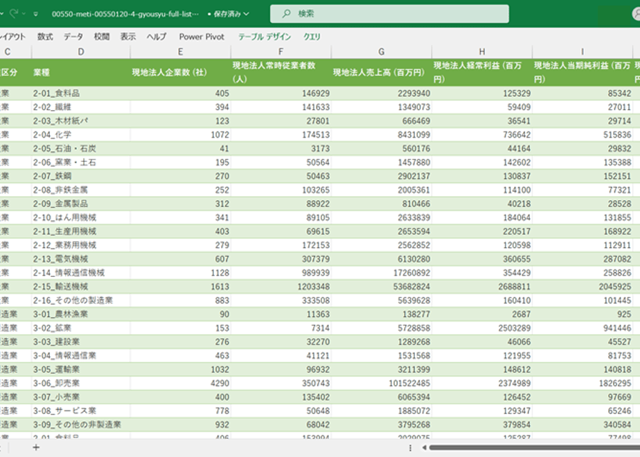Select cell 3-01_農林漁業

(81, 314)
